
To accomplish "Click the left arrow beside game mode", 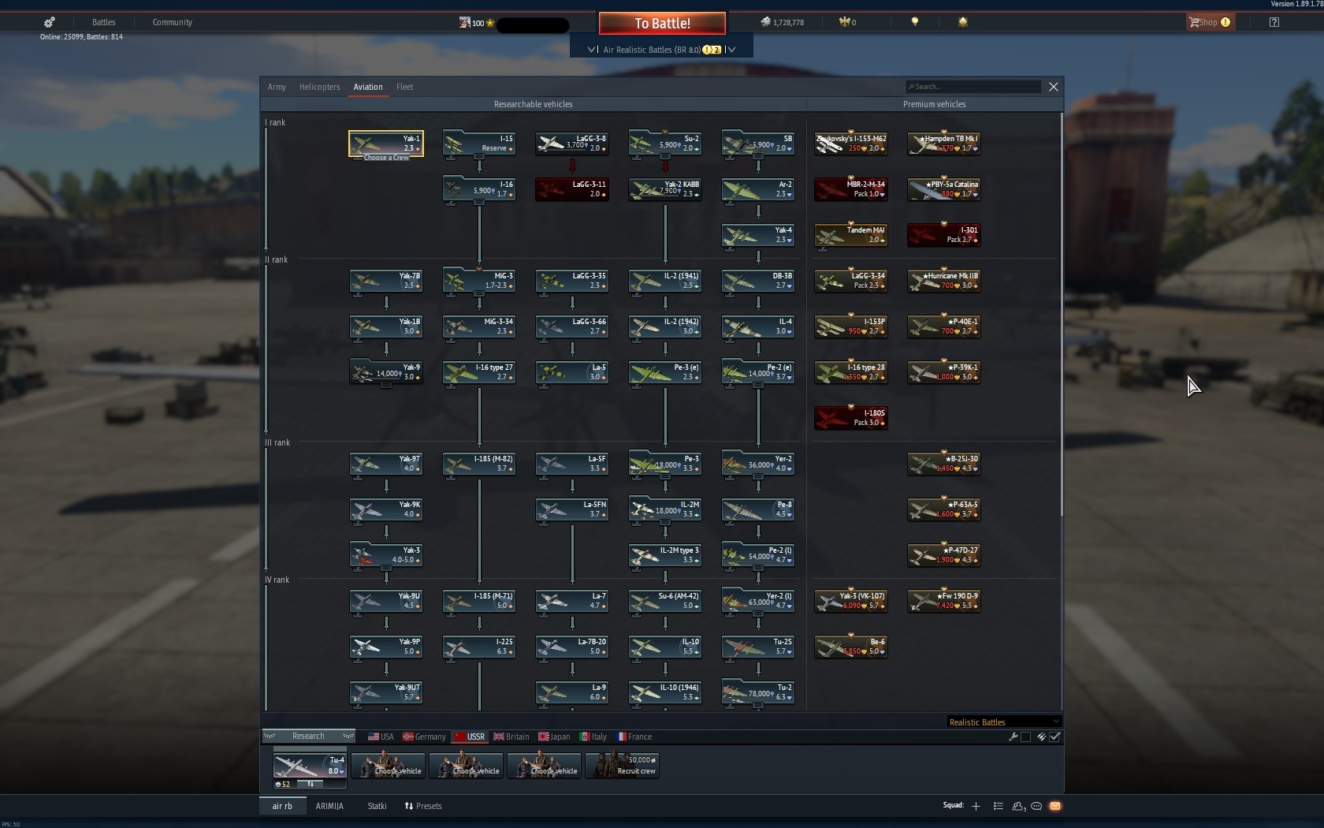I will pos(592,49).
